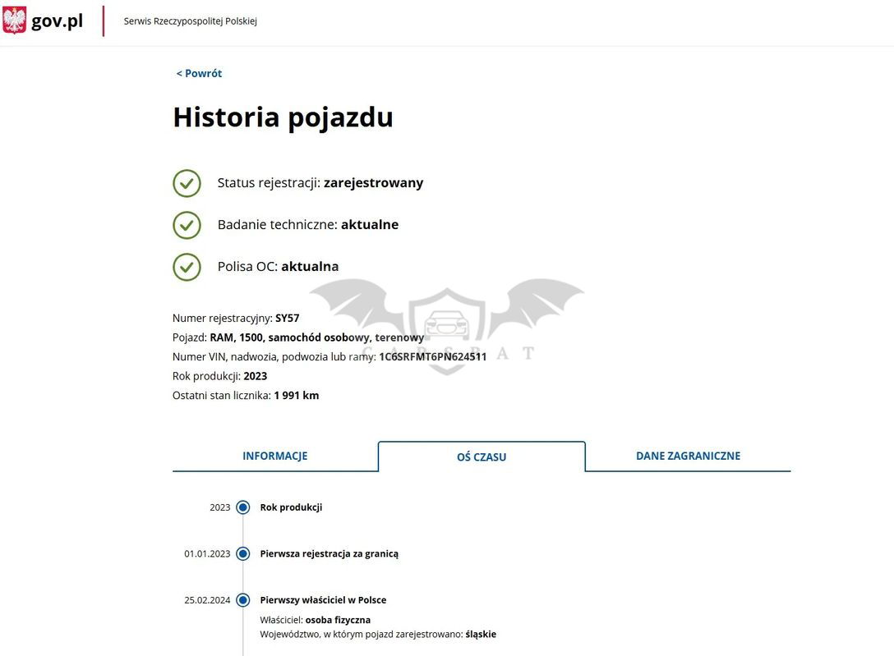Click the odometer reading 1 991 km

coord(296,396)
